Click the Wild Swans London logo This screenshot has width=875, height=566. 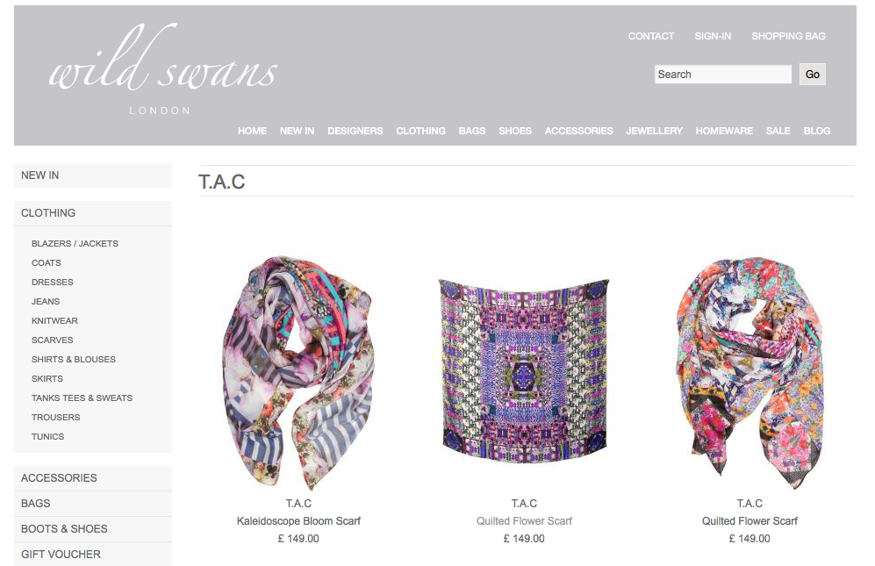pos(162,68)
